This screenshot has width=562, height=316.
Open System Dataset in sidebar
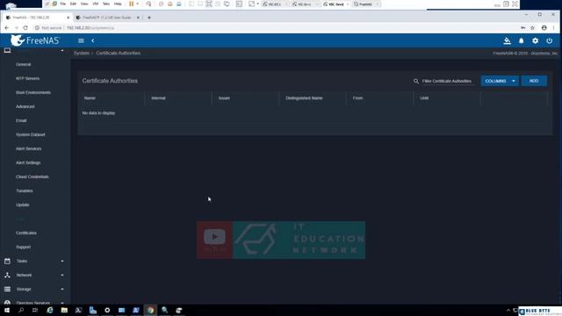[x=31, y=134]
